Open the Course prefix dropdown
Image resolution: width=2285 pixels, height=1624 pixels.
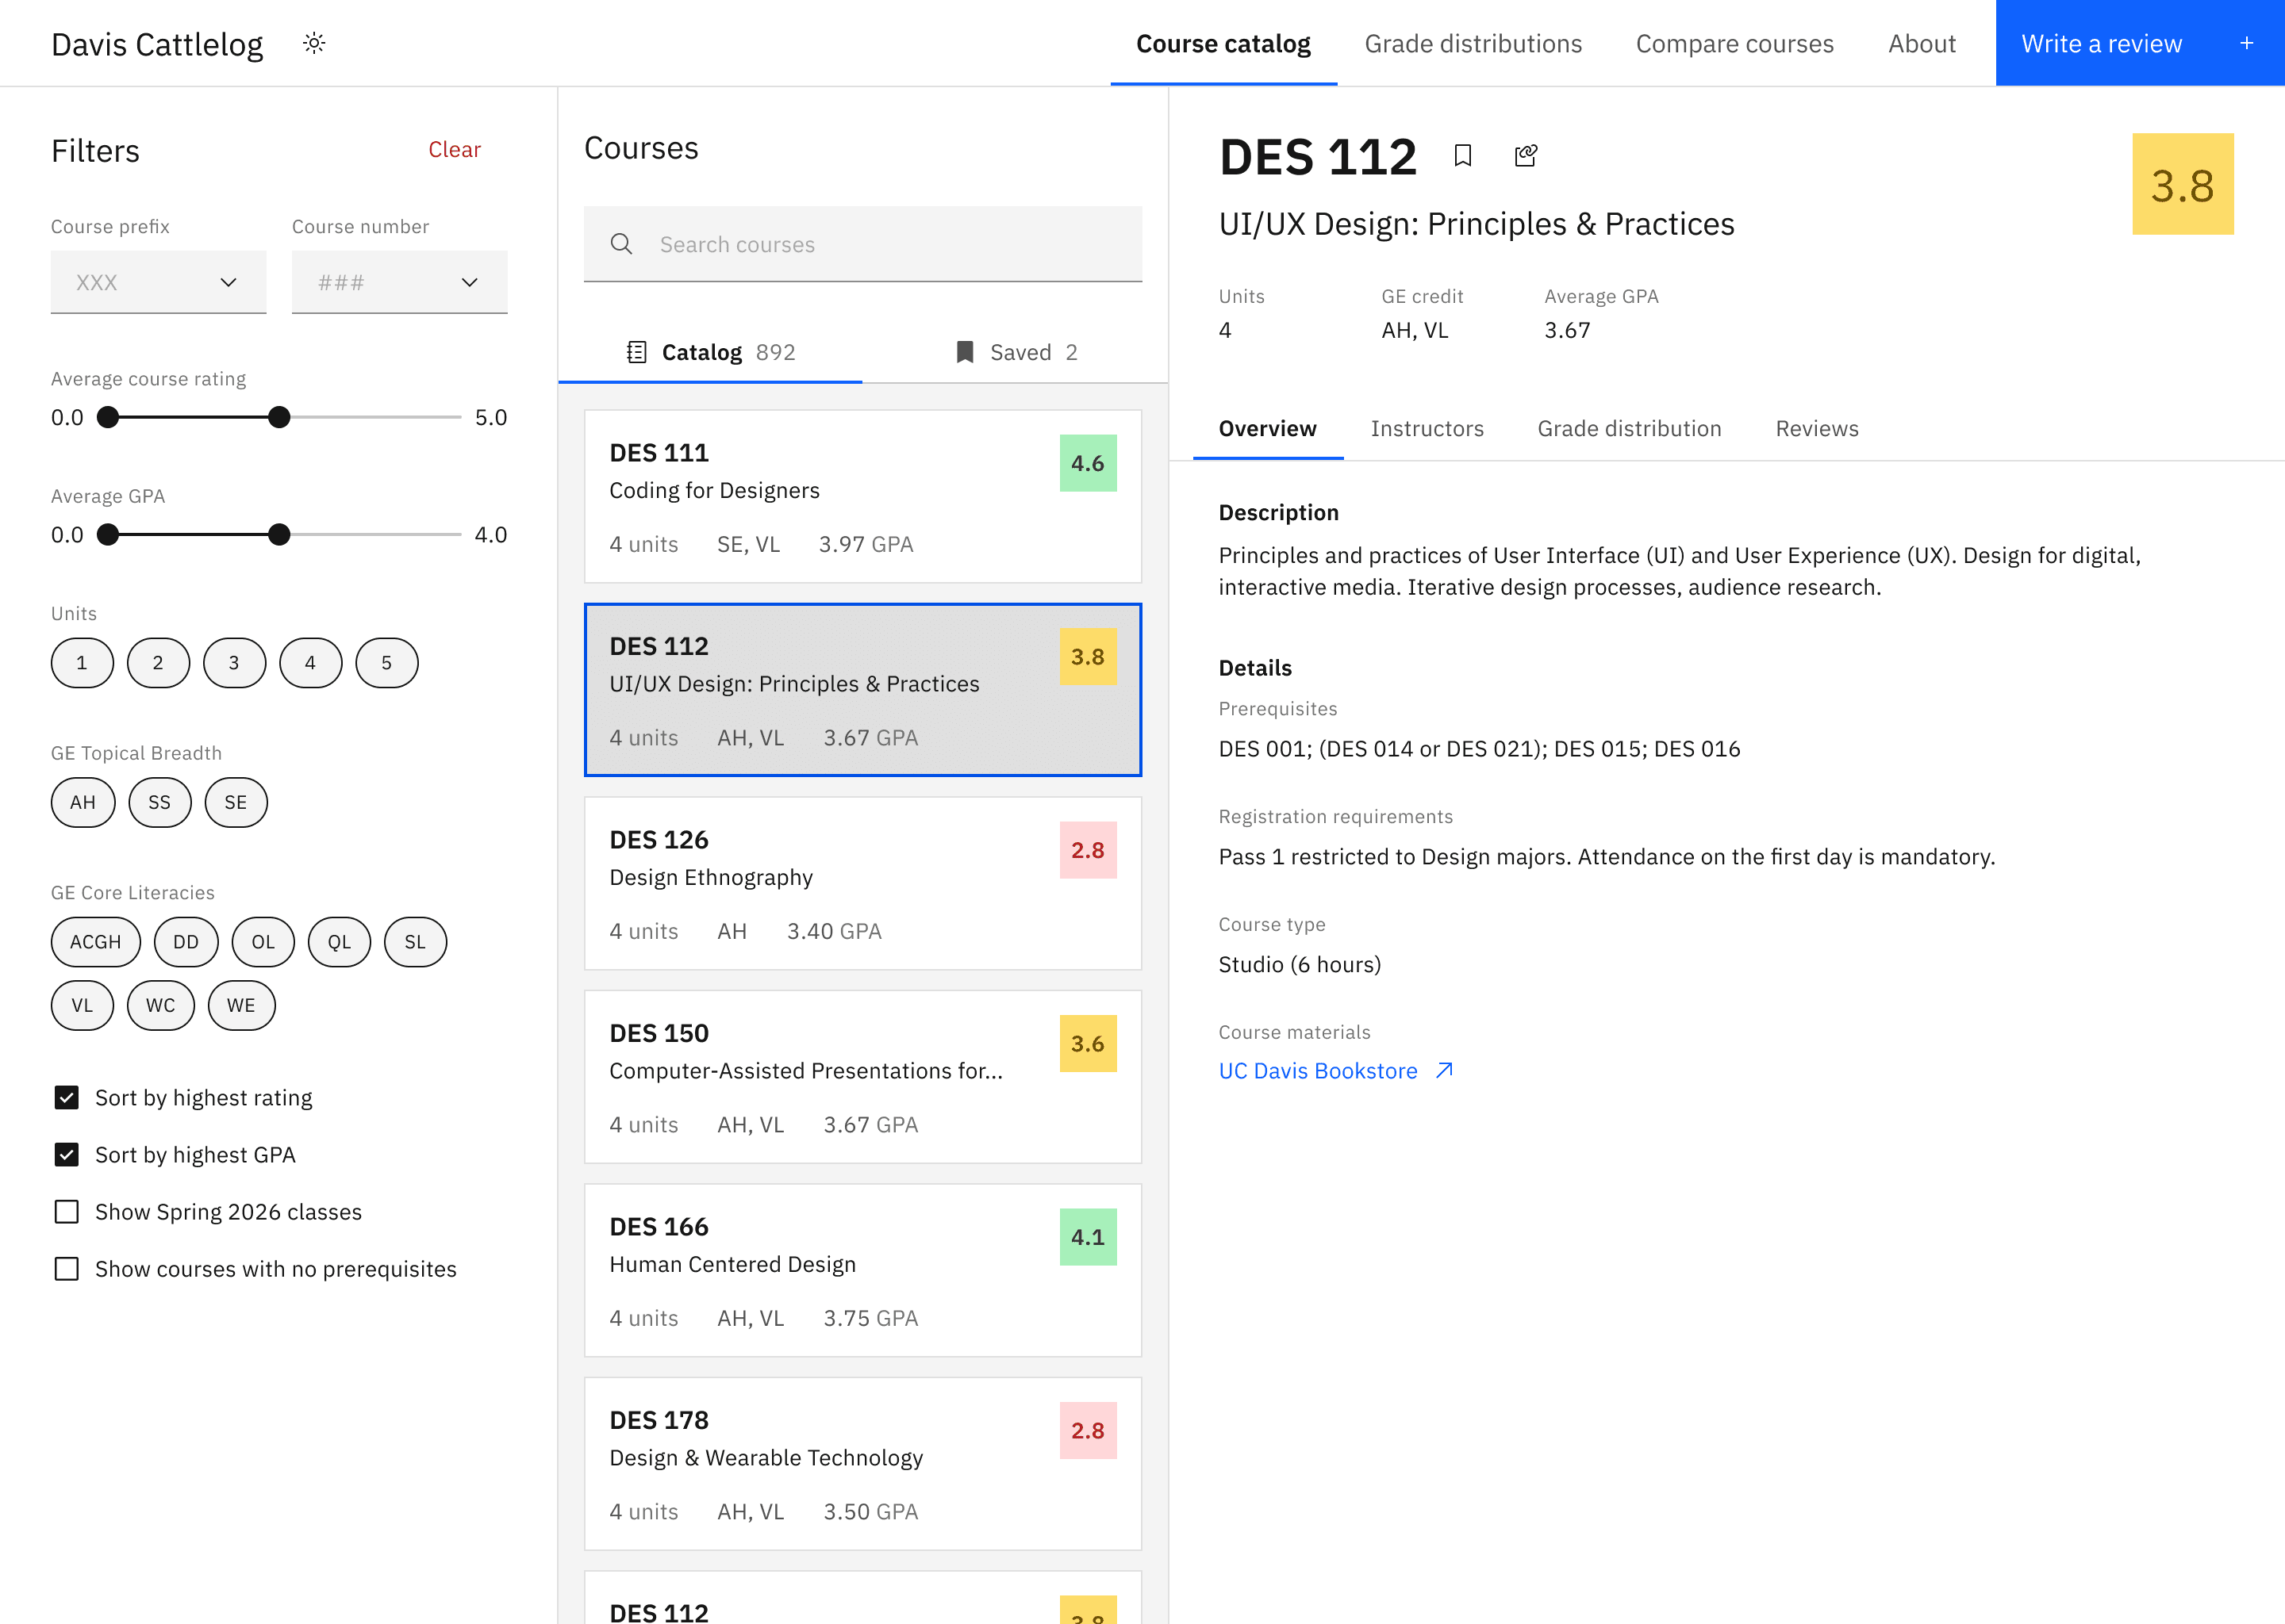pyautogui.click(x=158, y=282)
